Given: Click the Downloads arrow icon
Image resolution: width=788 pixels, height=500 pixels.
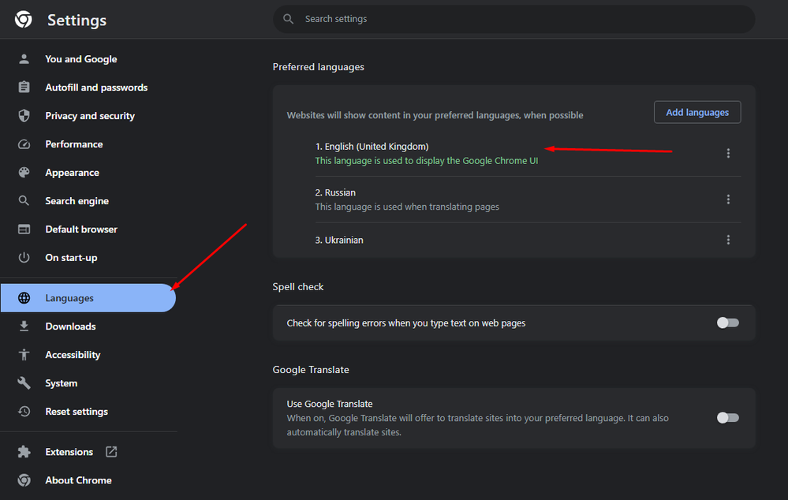Looking at the screenshot, I should [24, 326].
